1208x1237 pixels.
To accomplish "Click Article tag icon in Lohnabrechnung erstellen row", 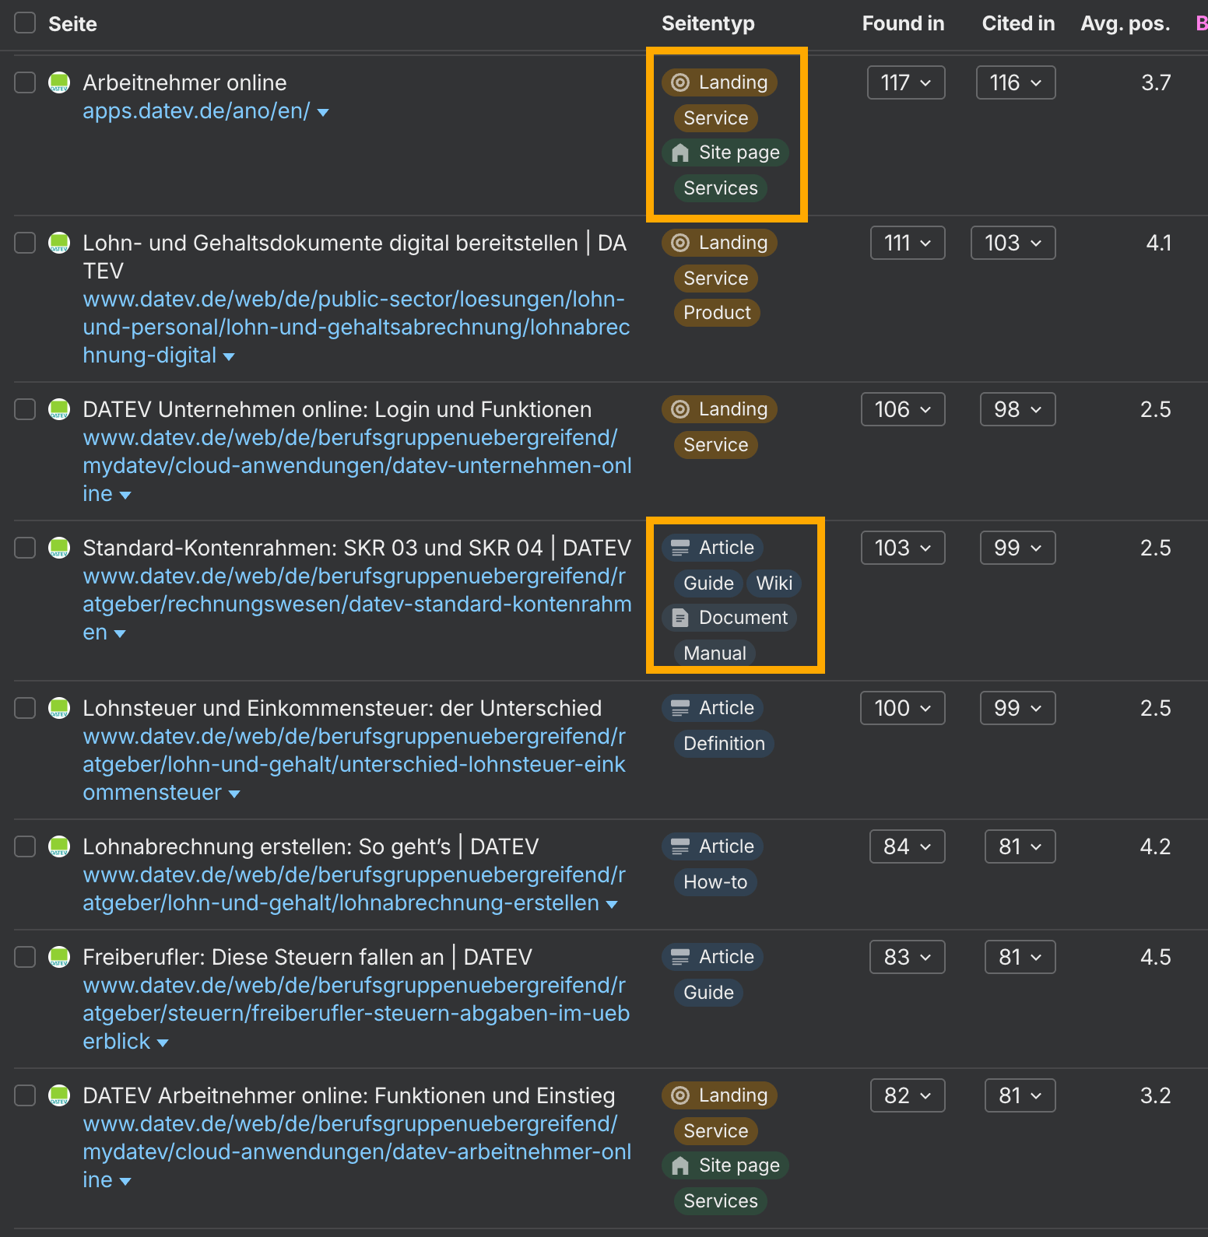I will tap(680, 846).
